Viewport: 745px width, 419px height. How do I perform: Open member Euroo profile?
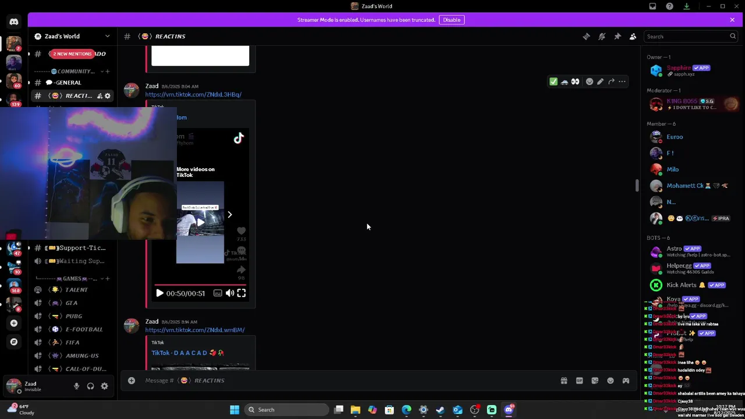691,137
